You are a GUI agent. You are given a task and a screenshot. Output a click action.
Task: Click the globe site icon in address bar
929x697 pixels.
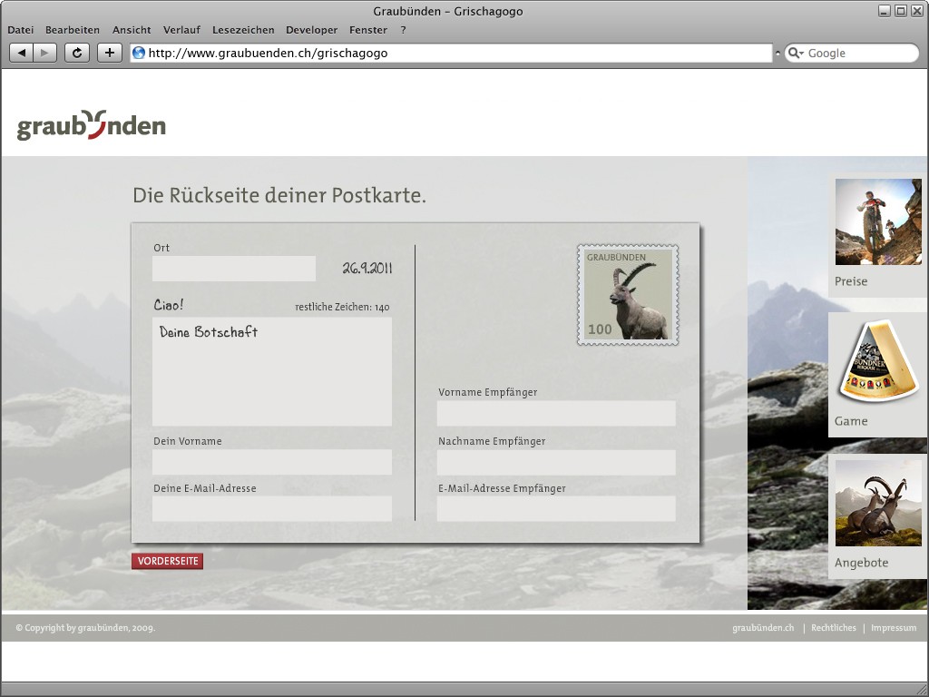click(x=139, y=53)
